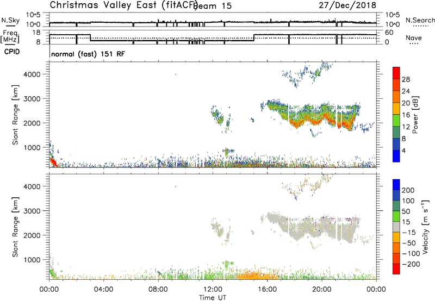Select the 'Beam 15' label
Viewport: 435px width, 301px height.
point(213,6)
